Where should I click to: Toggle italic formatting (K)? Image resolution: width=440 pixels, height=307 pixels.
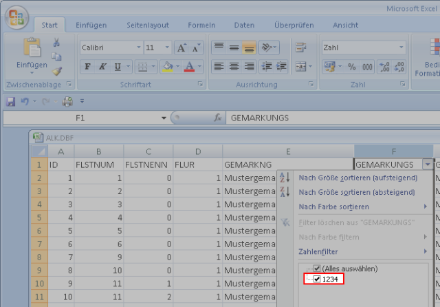(x=102, y=67)
